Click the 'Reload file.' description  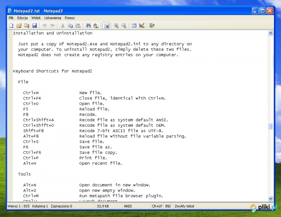tap(94, 109)
